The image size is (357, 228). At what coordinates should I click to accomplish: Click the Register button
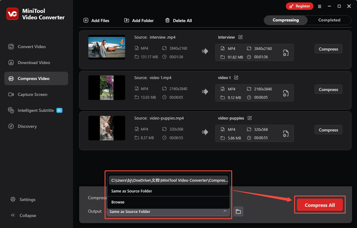(299, 6)
